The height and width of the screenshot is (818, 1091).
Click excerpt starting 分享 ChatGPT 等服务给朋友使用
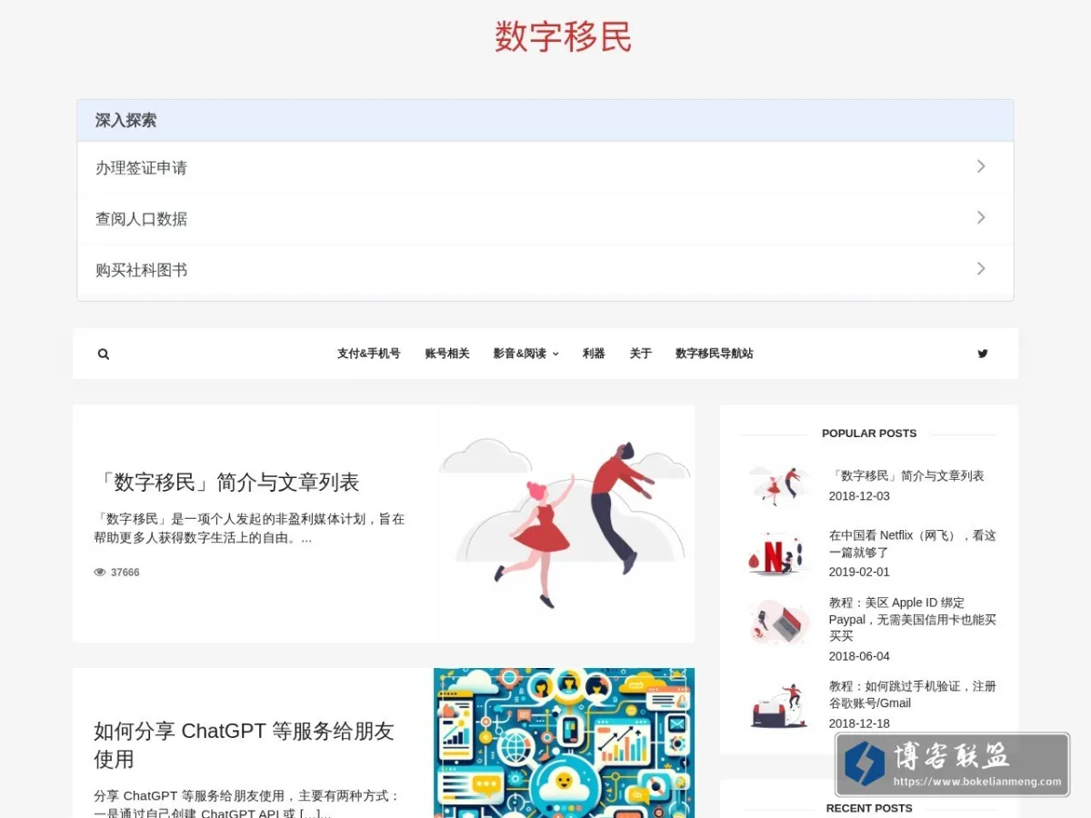pyautogui.click(x=247, y=804)
